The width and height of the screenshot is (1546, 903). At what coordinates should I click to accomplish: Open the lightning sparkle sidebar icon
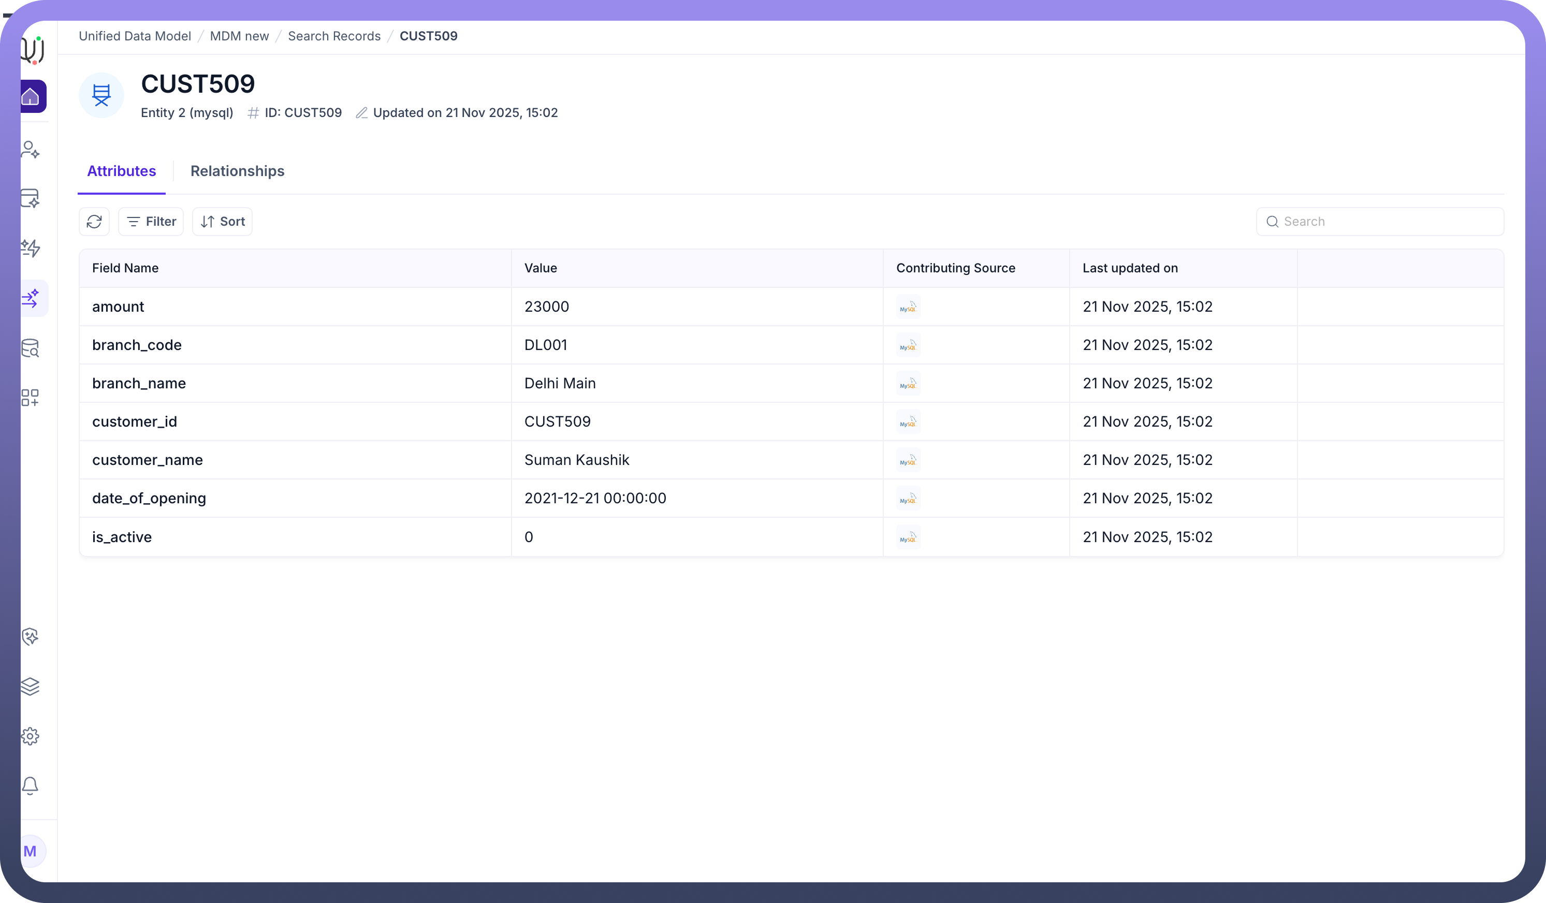(x=30, y=248)
